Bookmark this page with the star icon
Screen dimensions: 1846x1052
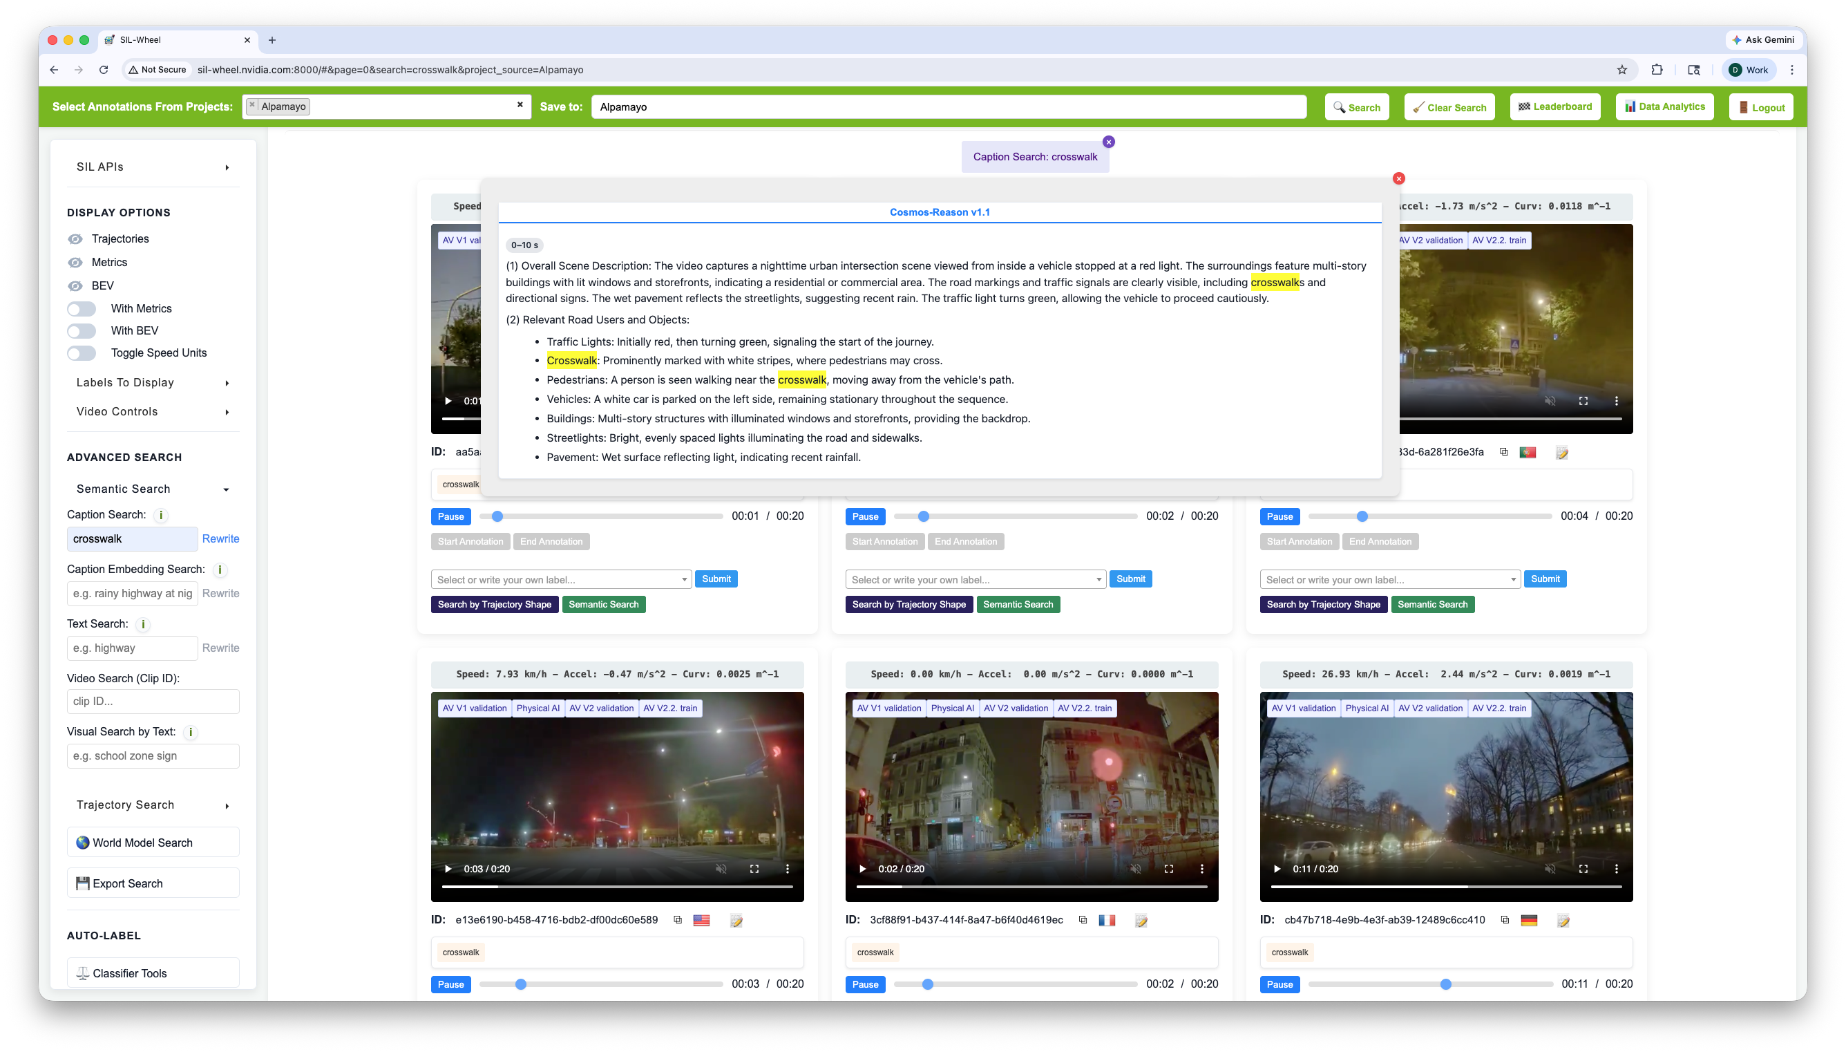click(x=1621, y=69)
